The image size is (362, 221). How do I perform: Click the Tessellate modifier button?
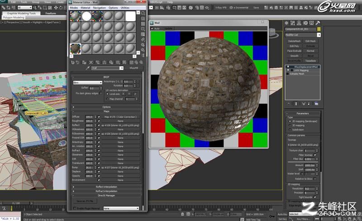point(310,61)
